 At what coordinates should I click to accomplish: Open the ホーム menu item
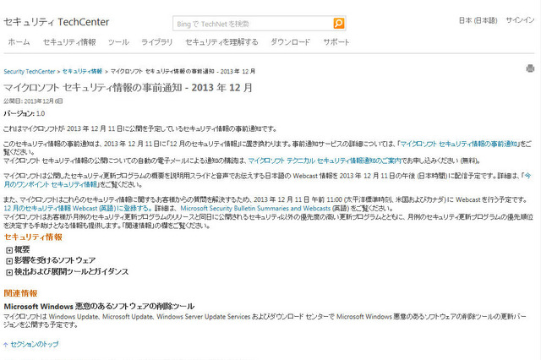(x=19, y=42)
